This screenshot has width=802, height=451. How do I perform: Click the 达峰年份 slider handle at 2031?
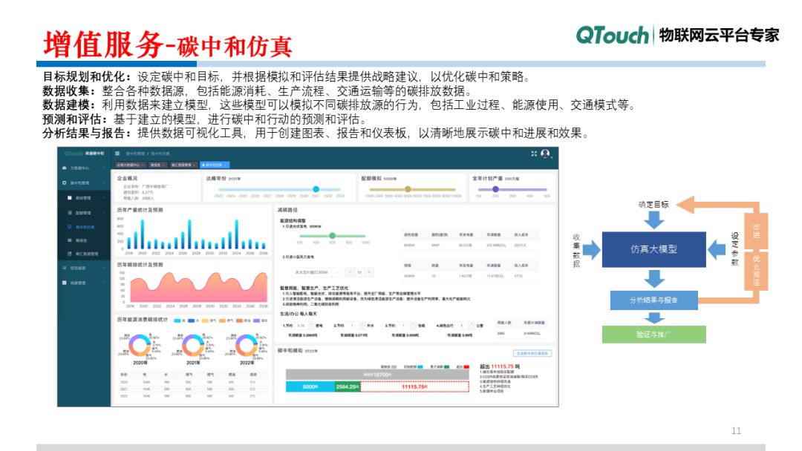[x=316, y=189]
